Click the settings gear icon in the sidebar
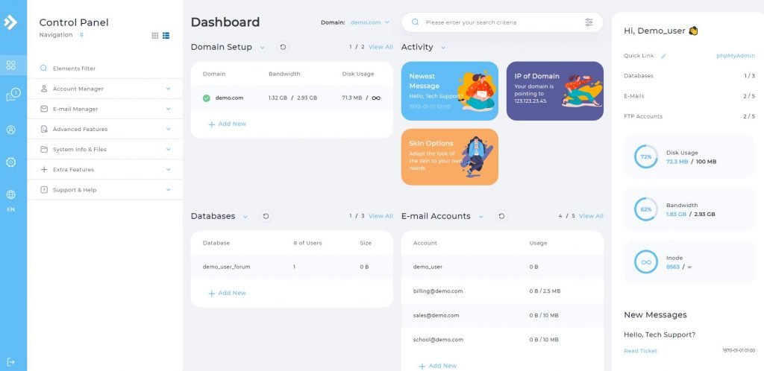This screenshot has height=371, width=764. pos(10,162)
